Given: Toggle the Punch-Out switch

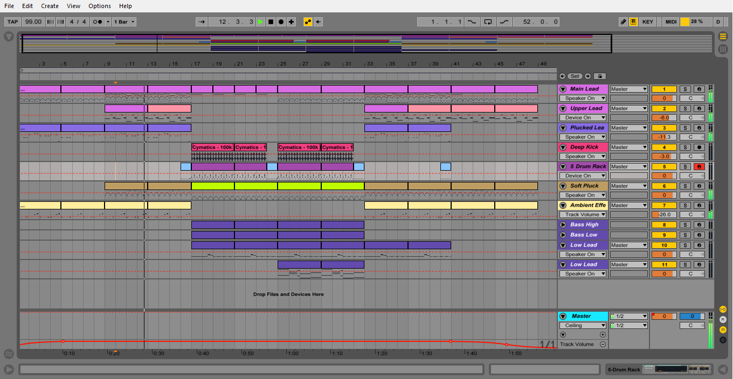Looking at the screenshot, I should click(504, 22).
